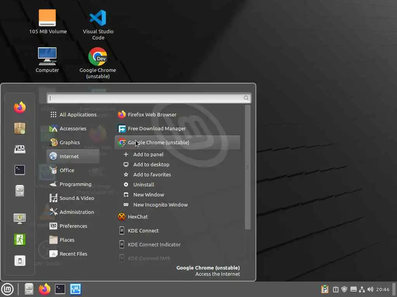Select Google Chrome (unstable) desktop icon
397x297 pixels.
pyautogui.click(x=98, y=63)
